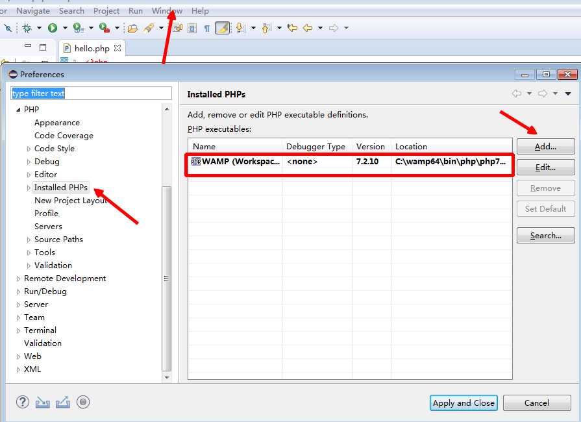Select Appearance under PHP preferences
This screenshot has width=581, height=422.
tap(56, 123)
